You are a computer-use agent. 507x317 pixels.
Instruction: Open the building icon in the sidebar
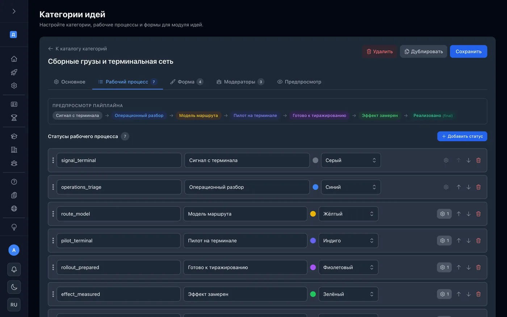tap(14, 150)
